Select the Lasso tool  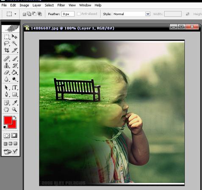[x=6, y=43]
